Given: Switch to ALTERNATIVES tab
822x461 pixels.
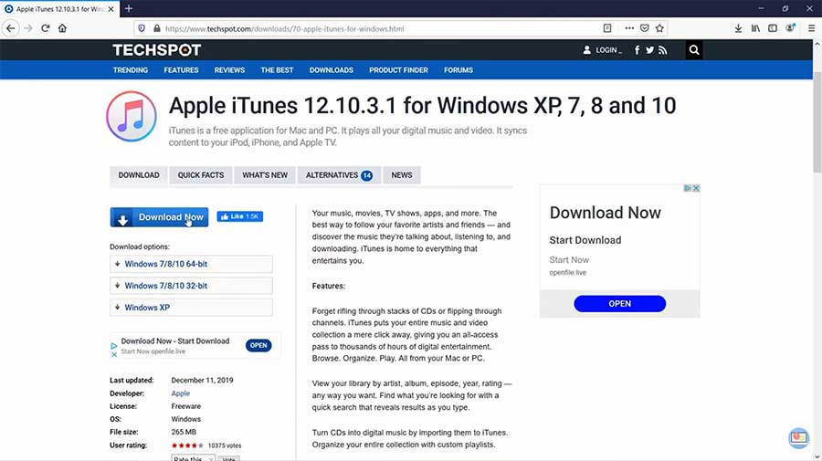Looking at the screenshot, I should pos(339,175).
